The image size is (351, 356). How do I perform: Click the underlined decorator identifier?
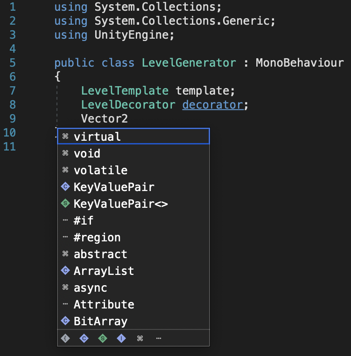tap(213, 105)
